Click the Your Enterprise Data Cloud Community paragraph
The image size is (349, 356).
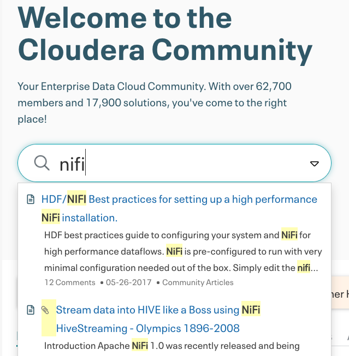[155, 102]
